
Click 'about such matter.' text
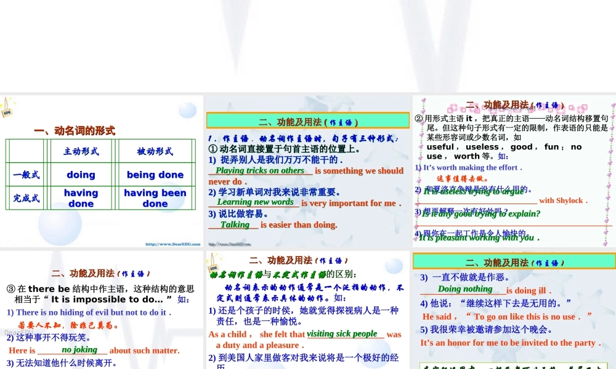click(x=144, y=351)
